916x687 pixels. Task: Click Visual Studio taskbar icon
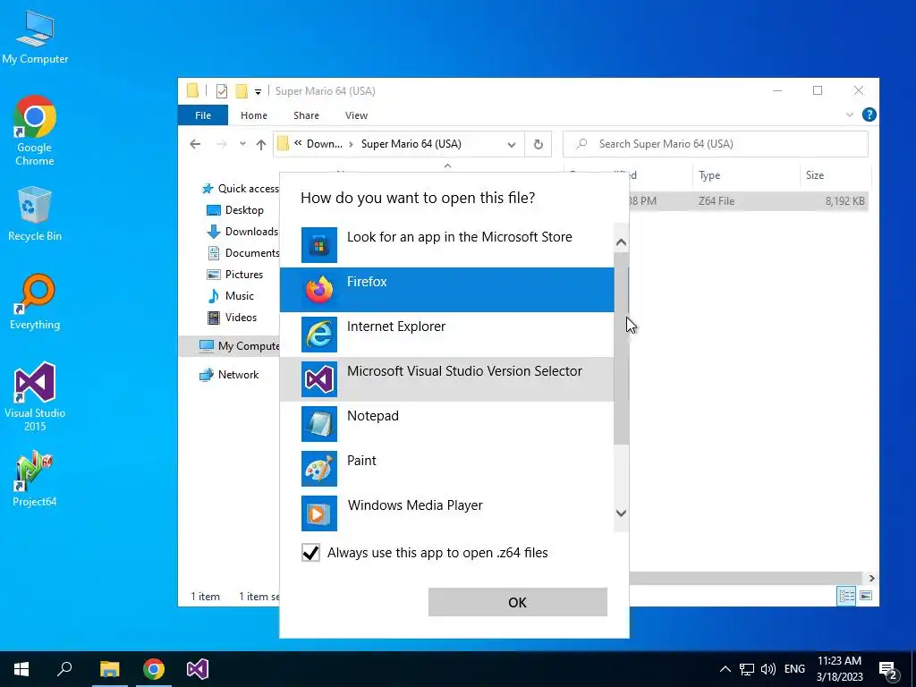click(198, 669)
